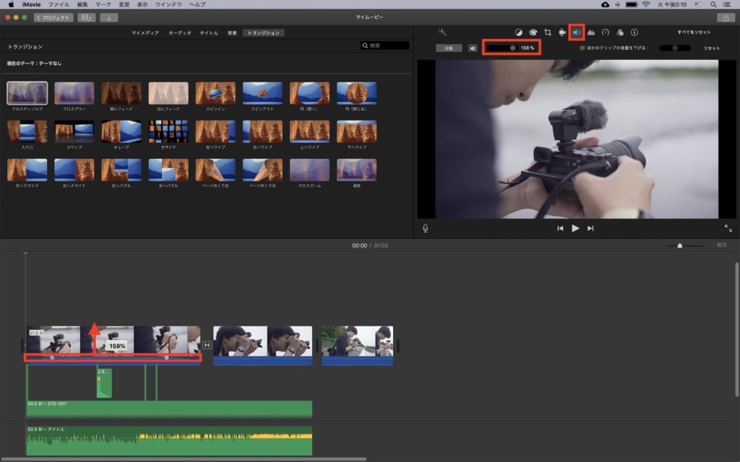Open the ファイル menu in menu bar
This screenshot has height=462, width=740.
(x=59, y=4)
